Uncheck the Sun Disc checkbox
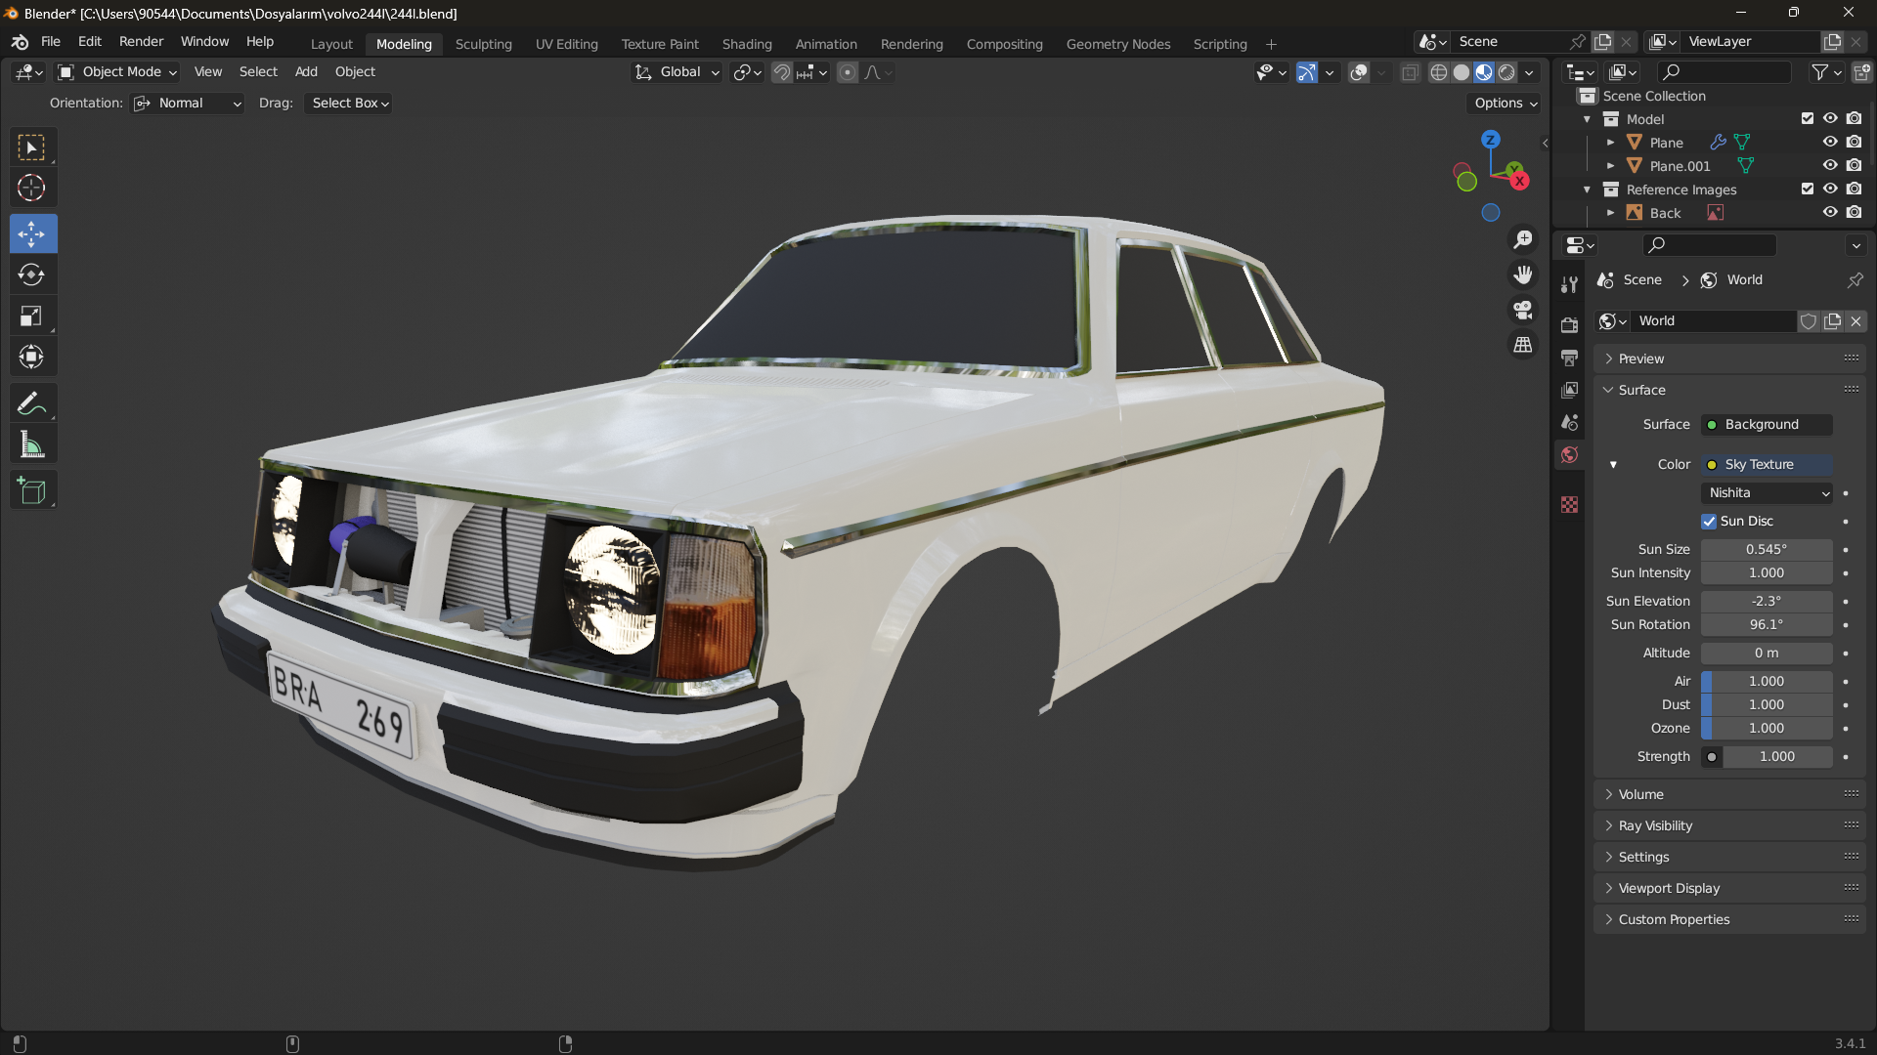1877x1055 pixels. (1709, 522)
